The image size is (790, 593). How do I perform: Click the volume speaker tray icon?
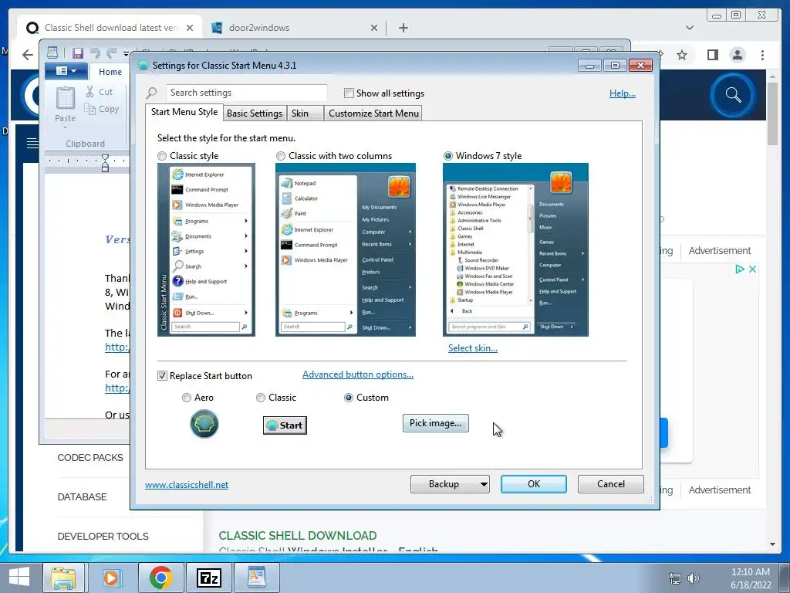pos(694,578)
